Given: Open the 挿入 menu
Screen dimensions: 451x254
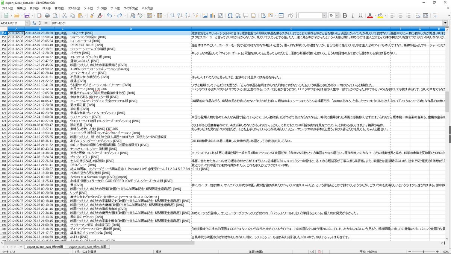Looking at the screenshot, I should point(47,8).
